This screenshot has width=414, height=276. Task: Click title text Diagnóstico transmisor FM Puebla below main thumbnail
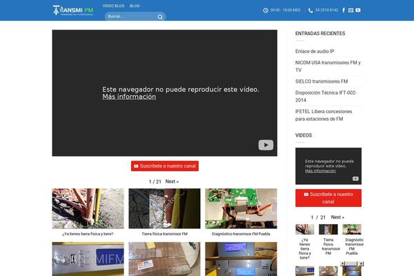241,234
